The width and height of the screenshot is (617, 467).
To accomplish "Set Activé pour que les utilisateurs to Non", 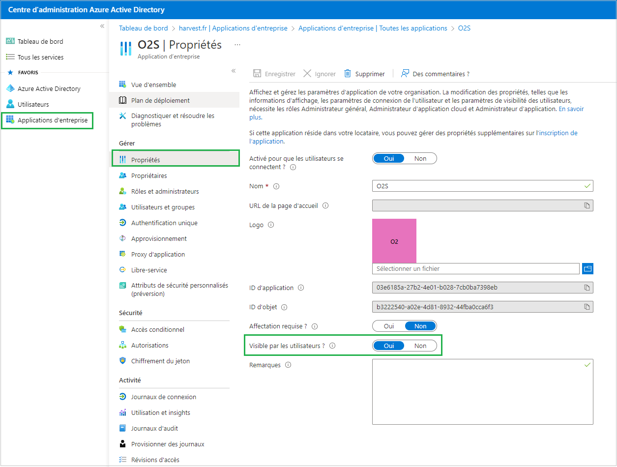I will pos(420,158).
